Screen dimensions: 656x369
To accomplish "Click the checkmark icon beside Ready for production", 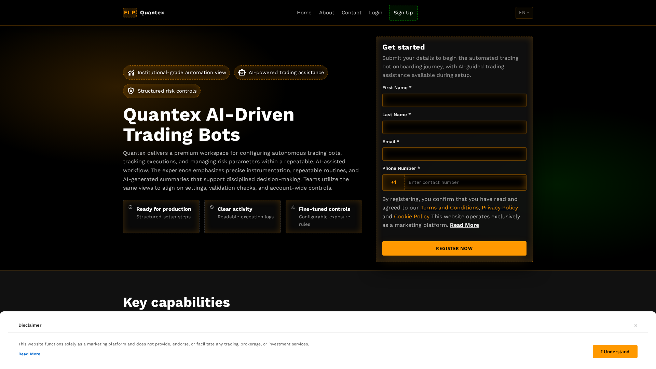I will point(131,207).
